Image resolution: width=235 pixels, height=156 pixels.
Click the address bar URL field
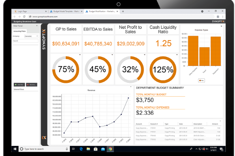click(x=121, y=17)
